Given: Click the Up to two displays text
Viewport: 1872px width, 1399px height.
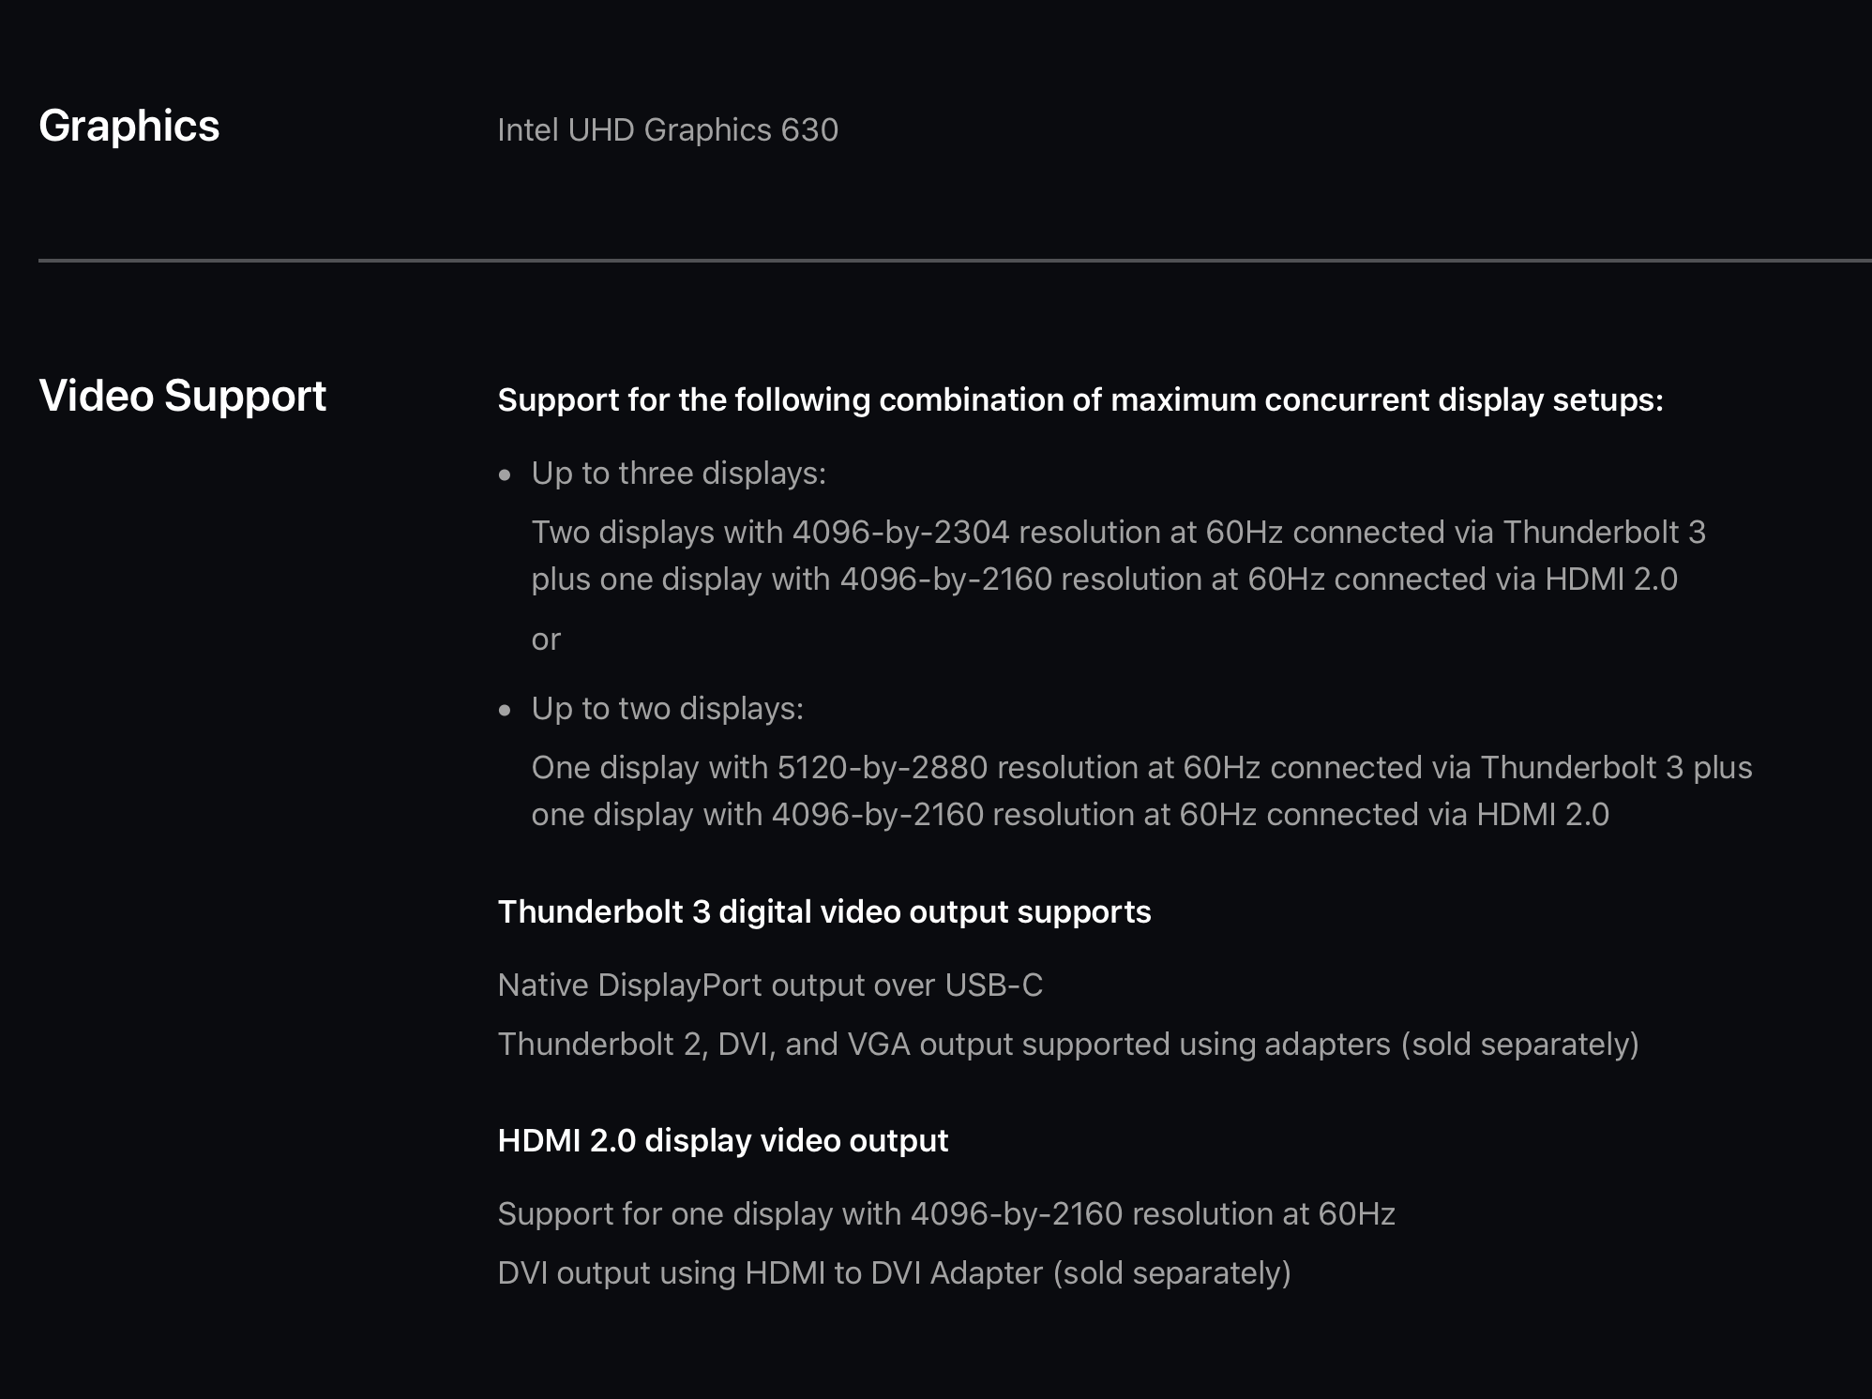Looking at the screenshot, I should tap(668, 709).
